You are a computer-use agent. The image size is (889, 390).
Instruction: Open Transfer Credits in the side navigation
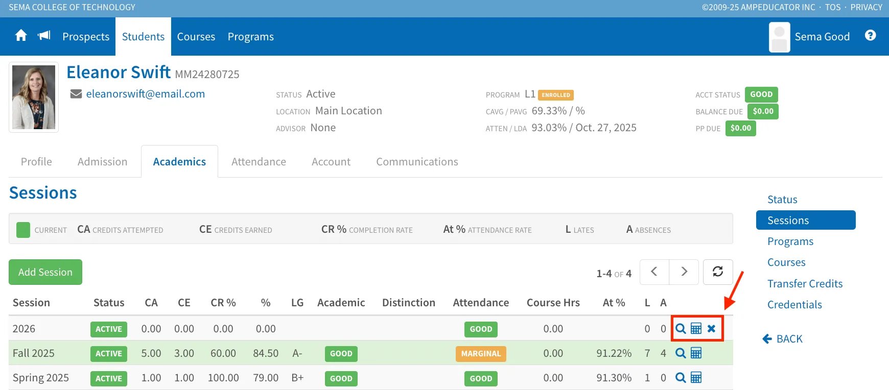pos(805,284)
